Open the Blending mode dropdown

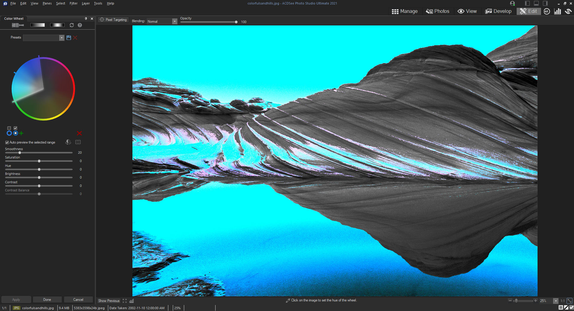[174, 21]
